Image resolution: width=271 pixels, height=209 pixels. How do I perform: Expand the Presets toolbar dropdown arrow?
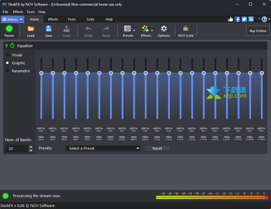[x=134, y=31]
